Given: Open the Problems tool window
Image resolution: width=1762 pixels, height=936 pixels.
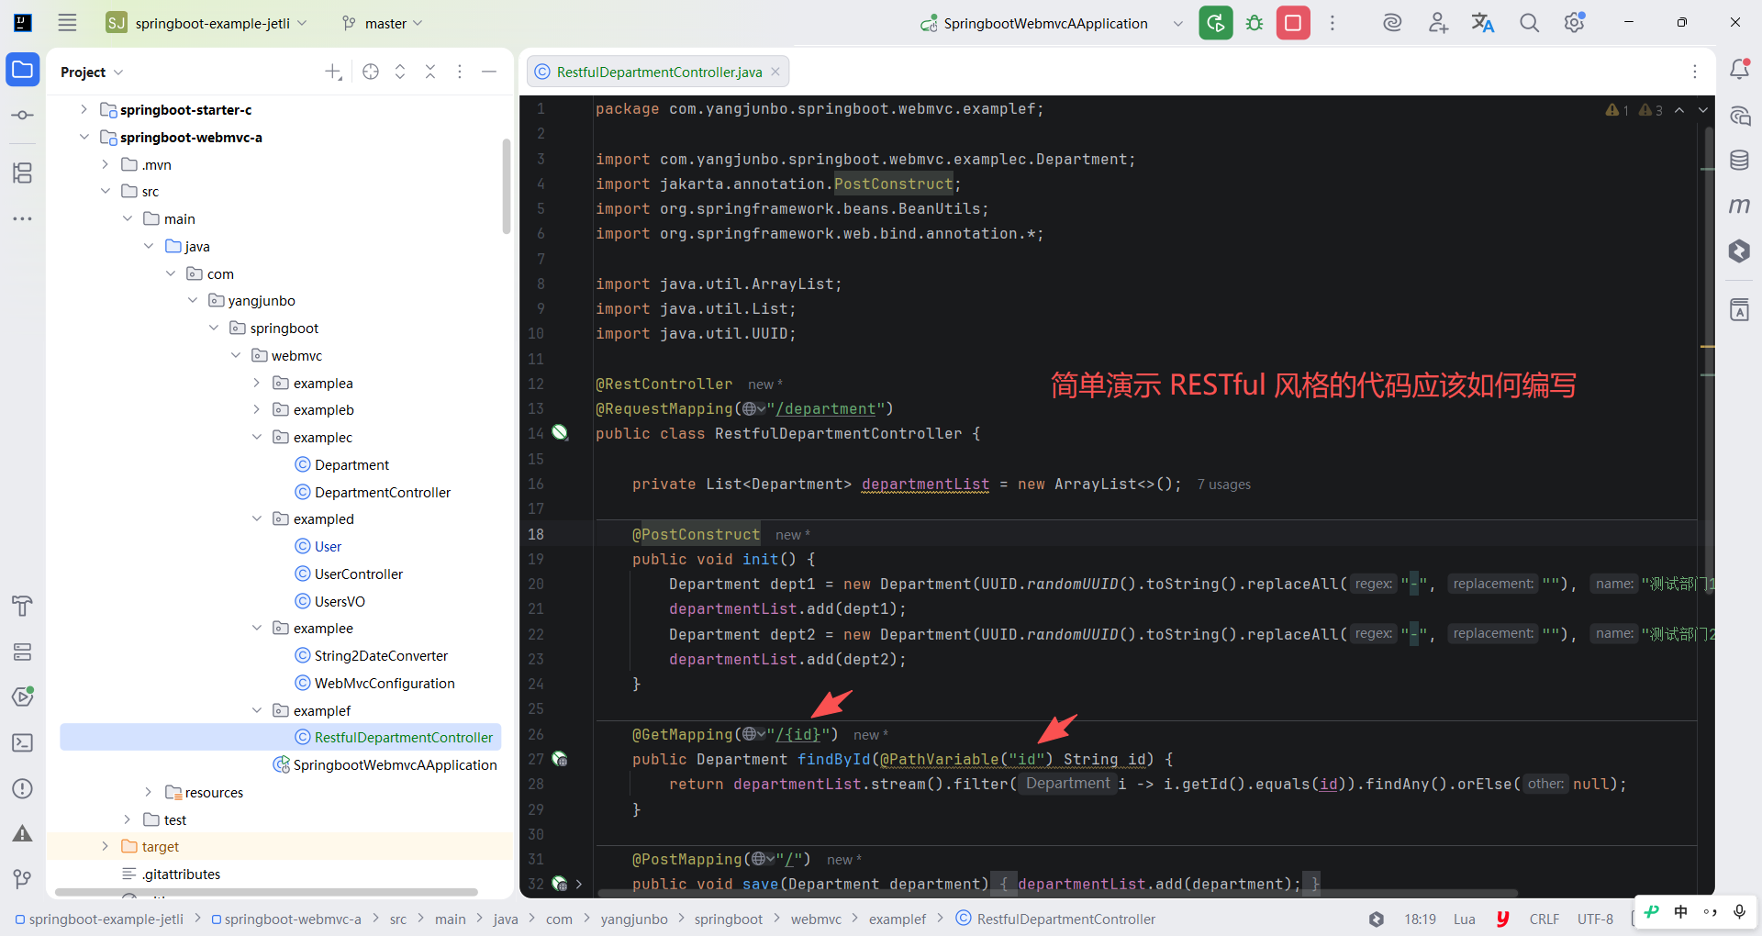Looking at the screenshot, I should tap(23, 788).
